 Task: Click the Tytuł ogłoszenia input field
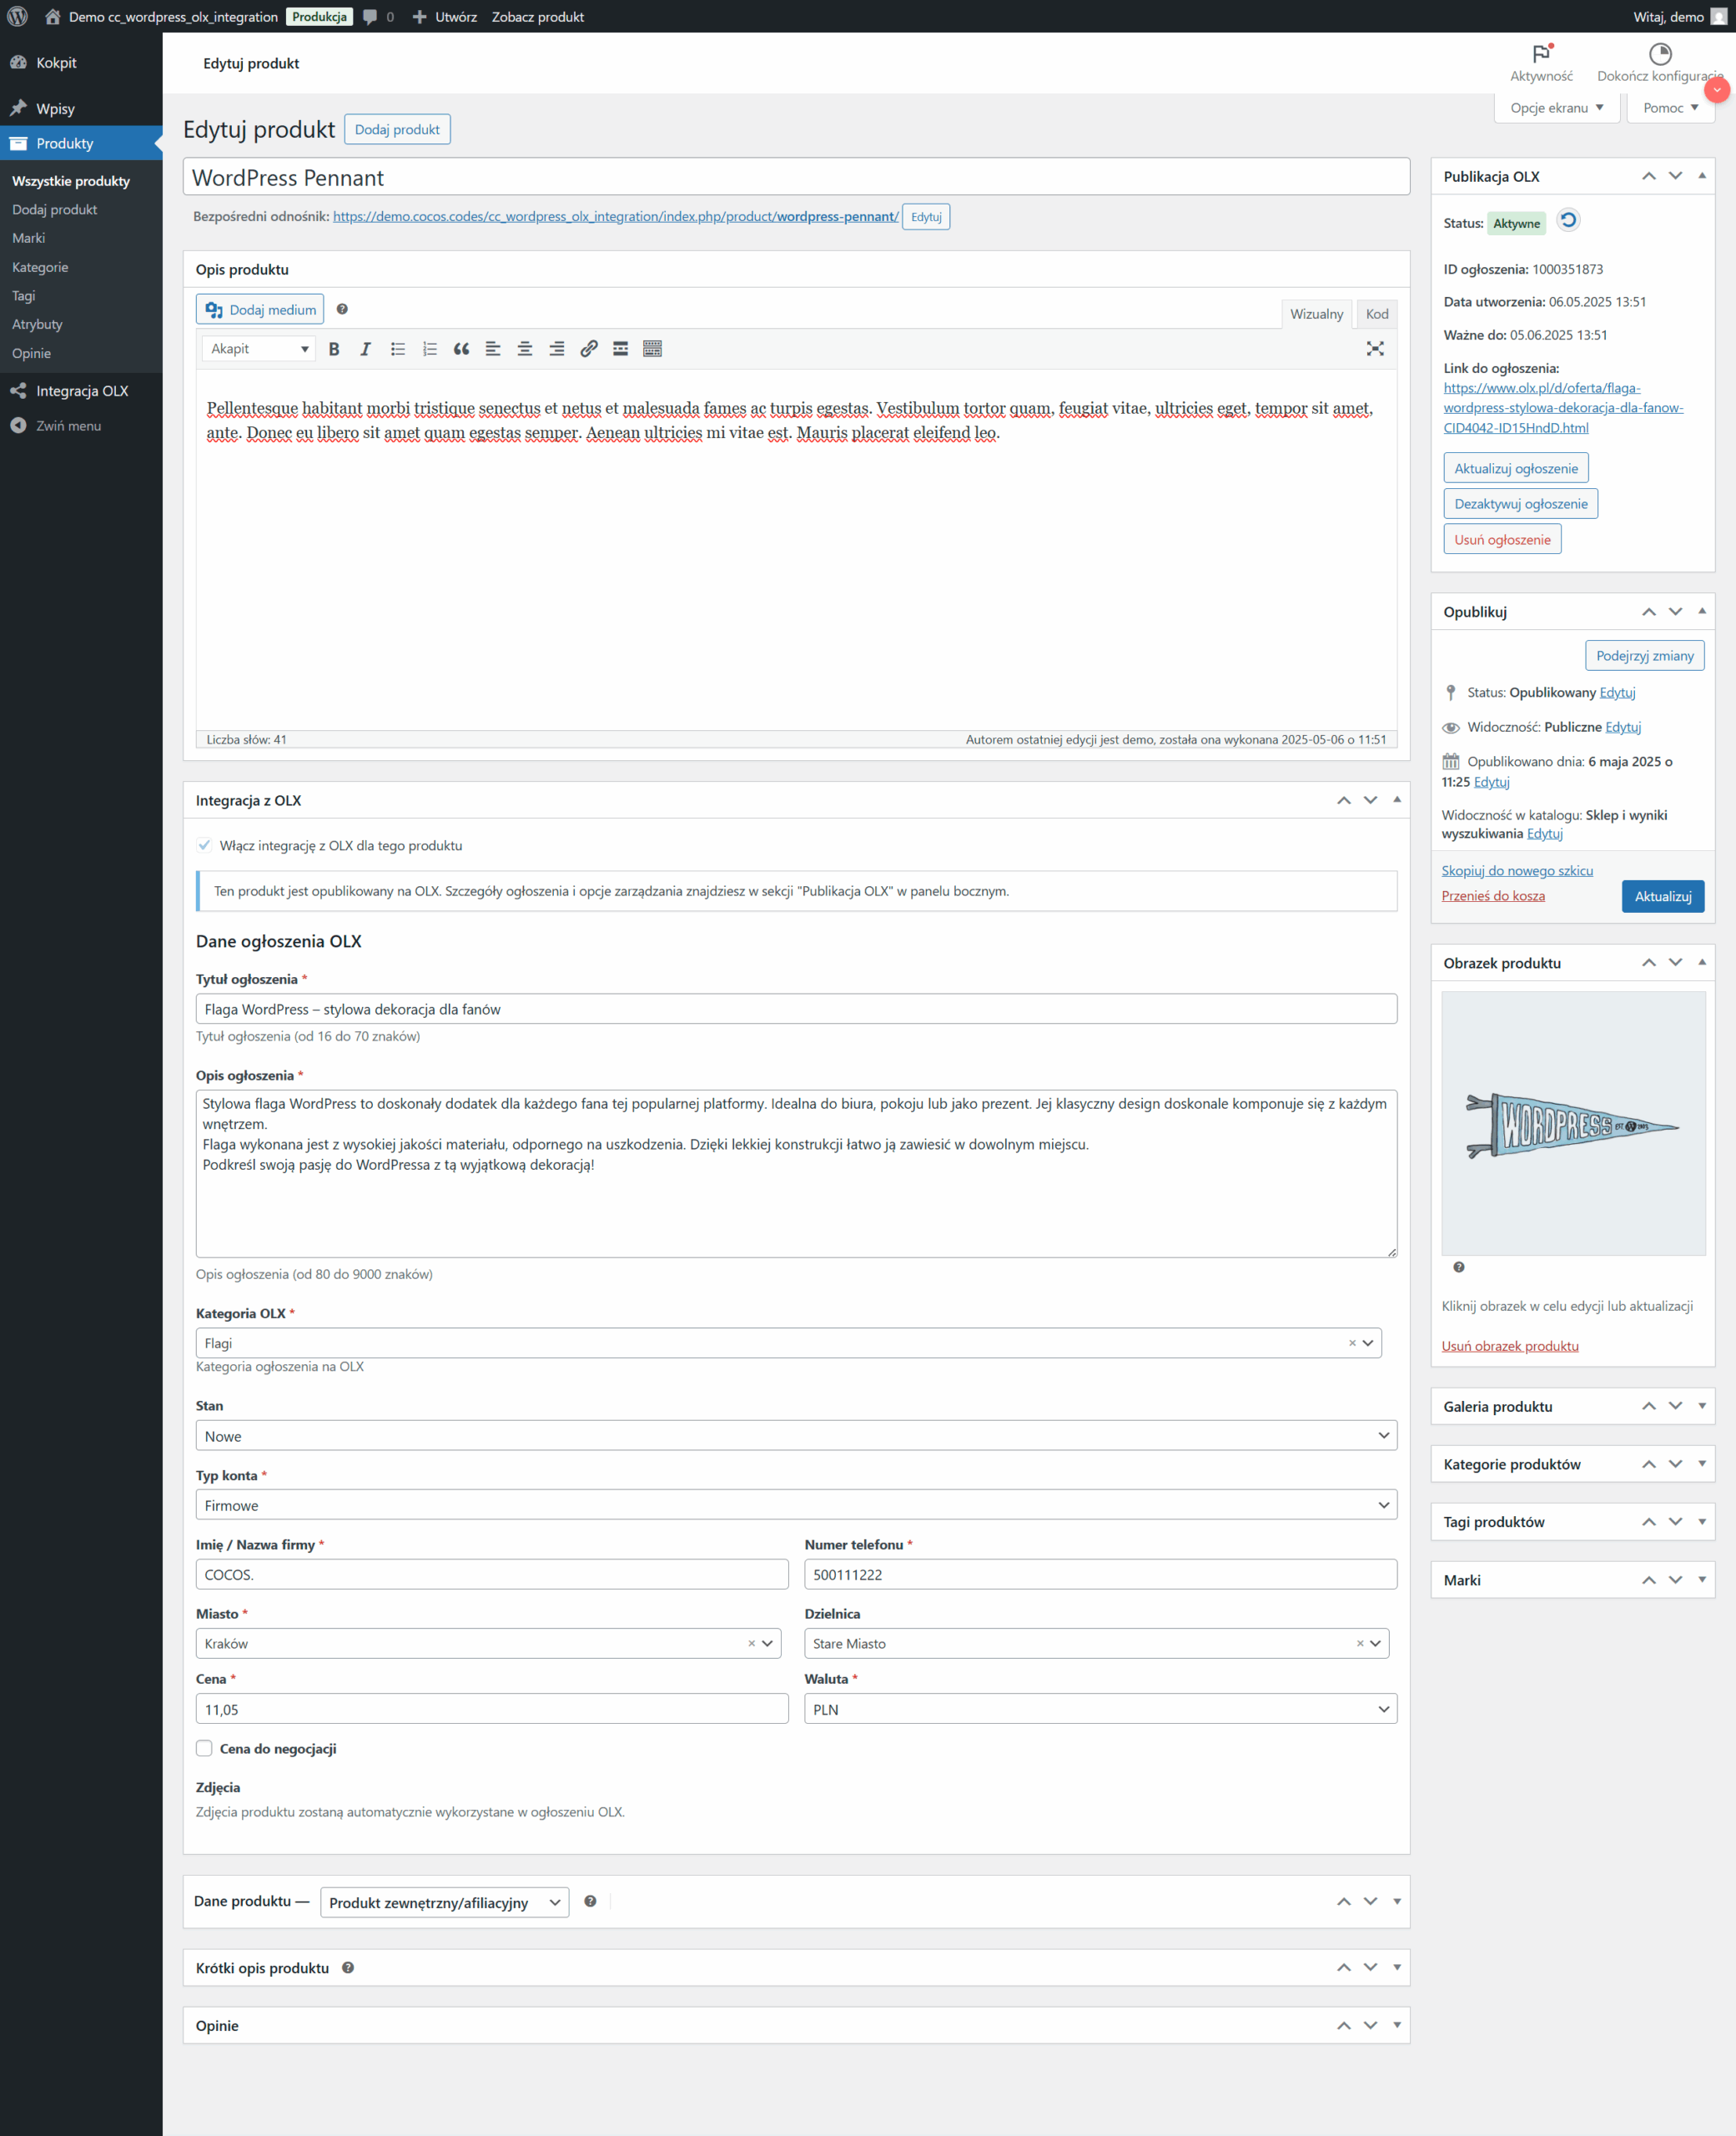(x=796, y=1009)
